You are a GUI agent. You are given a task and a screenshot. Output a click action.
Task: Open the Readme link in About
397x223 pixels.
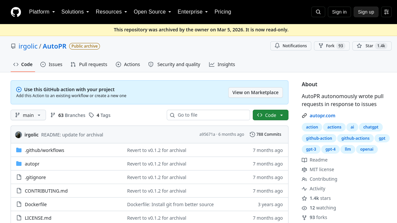pos(315,160)
